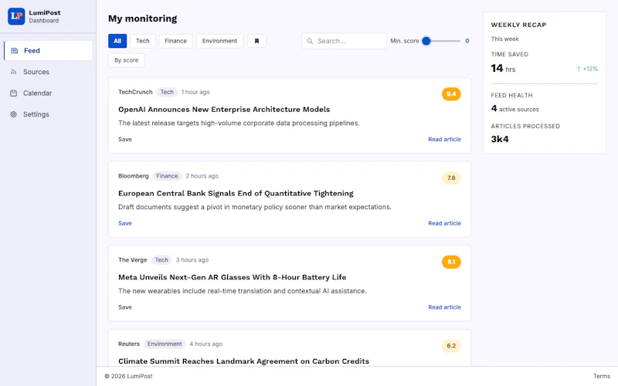Click the '3k4' articles processed value
Image resolution: width=618 pixels, height=386 pixels.
tap(500, 139)
